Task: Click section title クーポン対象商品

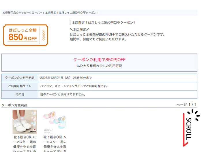Action: (x=14, y=105)
